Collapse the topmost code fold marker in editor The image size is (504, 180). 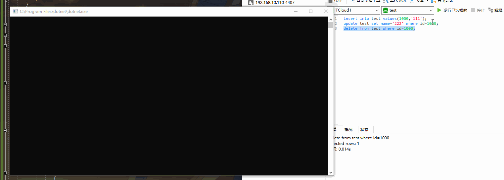click(x=5, y=25)
